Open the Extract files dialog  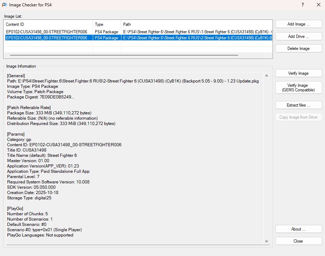click(298, 105)
